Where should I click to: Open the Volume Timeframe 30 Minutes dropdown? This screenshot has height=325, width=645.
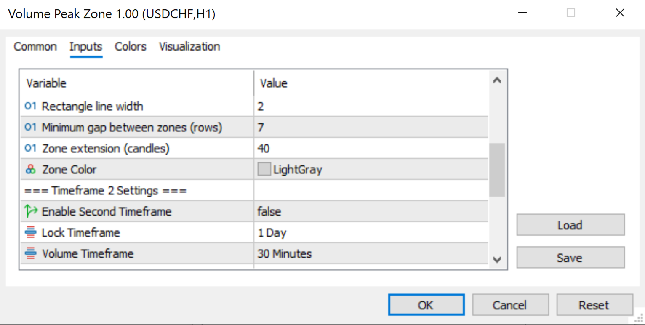(370, 253)
